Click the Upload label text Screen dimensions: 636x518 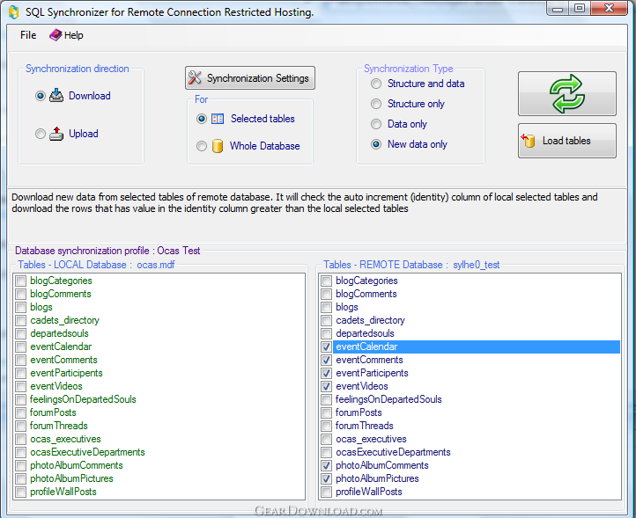pyautogui.click(x=84, y=134)
